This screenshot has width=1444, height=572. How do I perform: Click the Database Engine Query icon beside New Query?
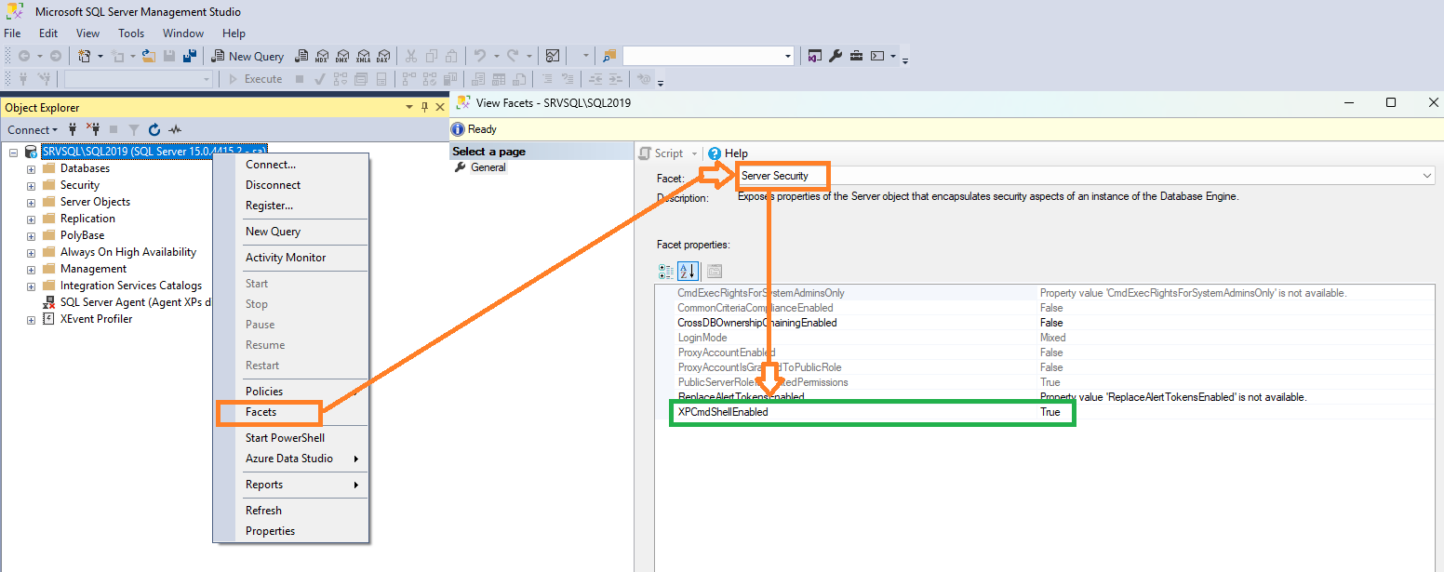tap(301, 56)
